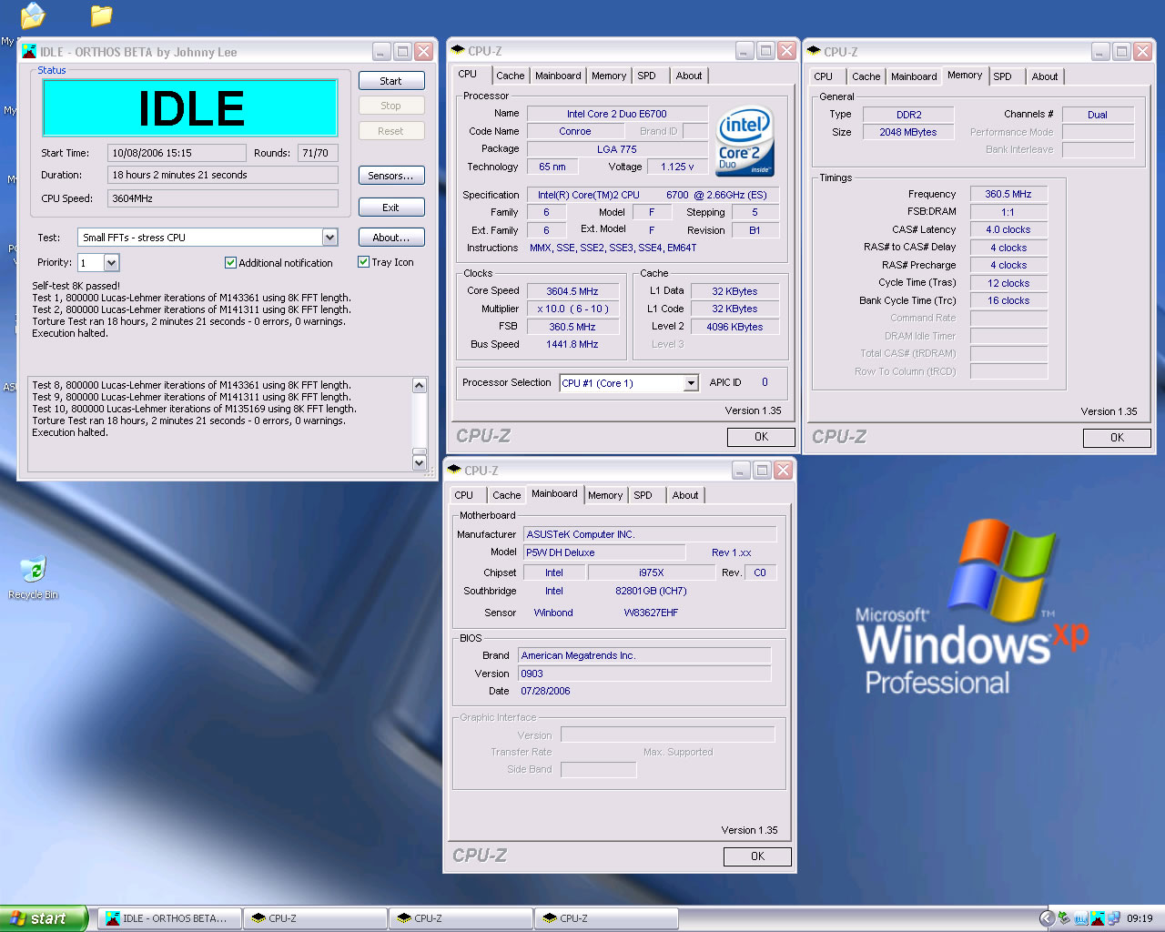Screen dimensions: 1165x932
Task: Click the Exit button in ORTHOS
Action: click(x=391, y=208)
